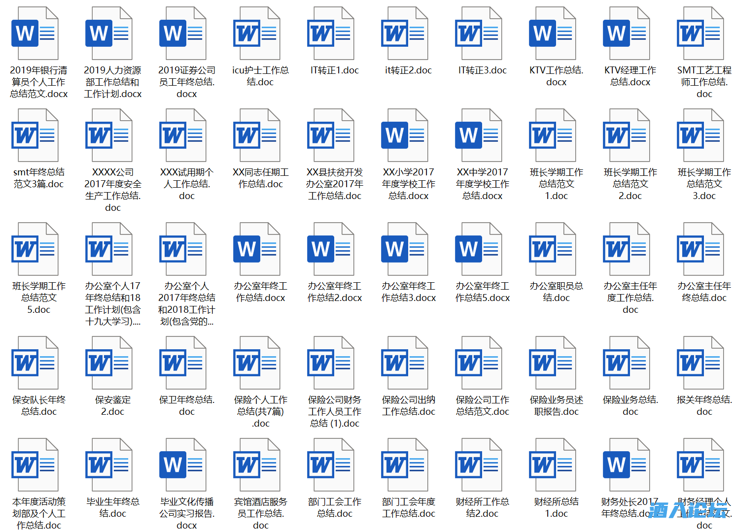The image size is (734, 531).
Task: Select the 报关年终总结.doc file icon
Action: coord(700,363)
